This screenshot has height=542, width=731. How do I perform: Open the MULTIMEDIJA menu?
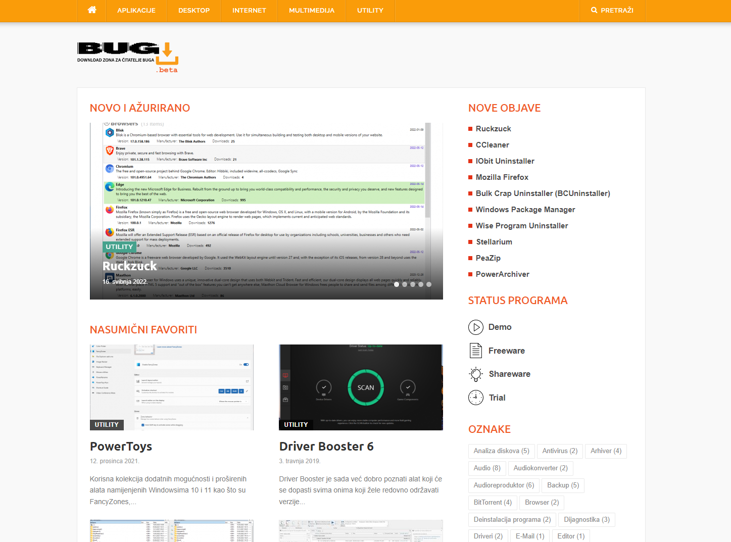[312, 11]
